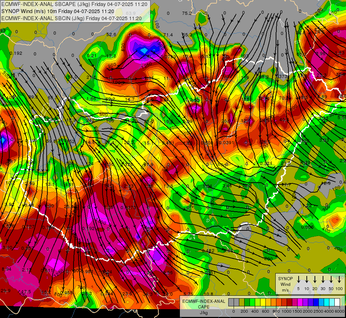
Task: Click the map value '0.257'
Action: click(x=28, y=248)
